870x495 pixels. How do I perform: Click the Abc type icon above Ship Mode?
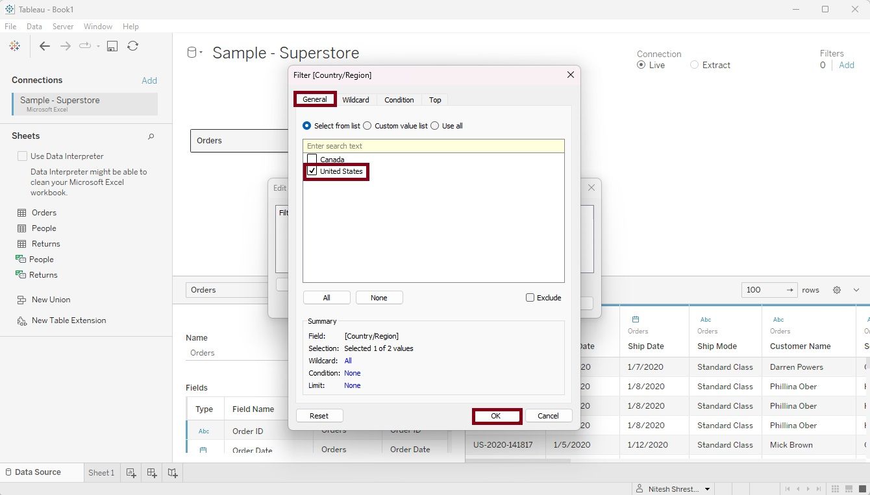click(706, 319)
